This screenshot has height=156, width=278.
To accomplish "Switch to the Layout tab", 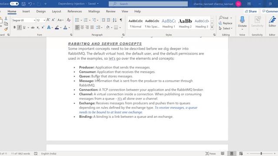I will point(56,11).
